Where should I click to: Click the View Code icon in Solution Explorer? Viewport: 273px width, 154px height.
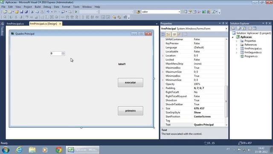click(250, 28)
